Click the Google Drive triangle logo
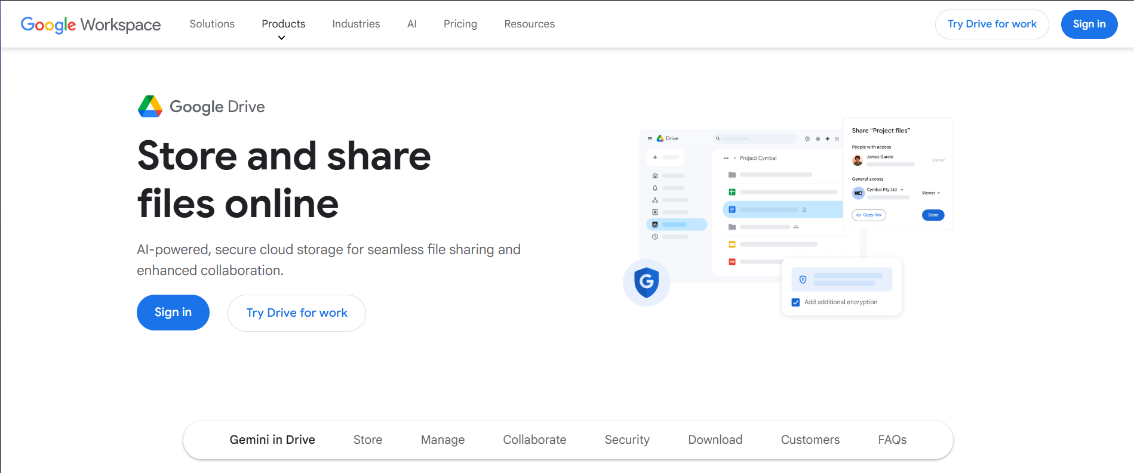Image resolution: width=1134 pixels, height=473 pixels. tap(150, 106)
